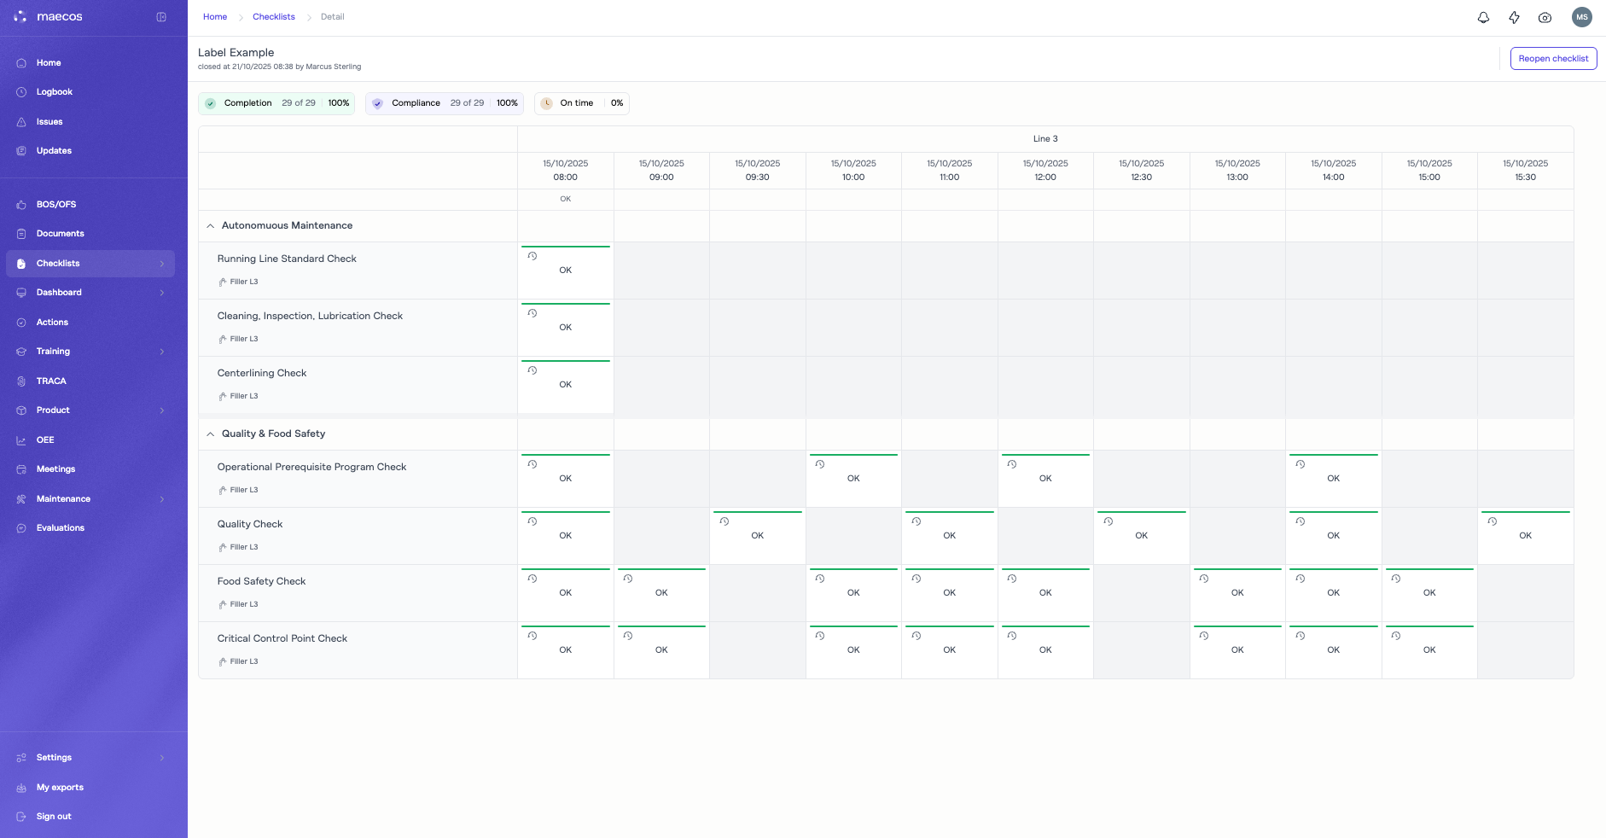
Task: Click the Reopen checklist button
Action: 1553,59
